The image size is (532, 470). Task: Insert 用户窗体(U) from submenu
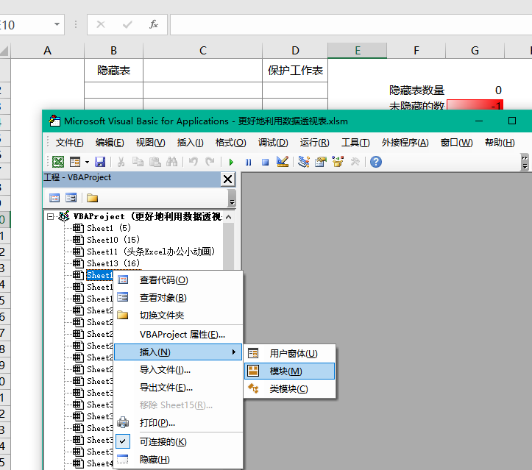pos(289,354)
